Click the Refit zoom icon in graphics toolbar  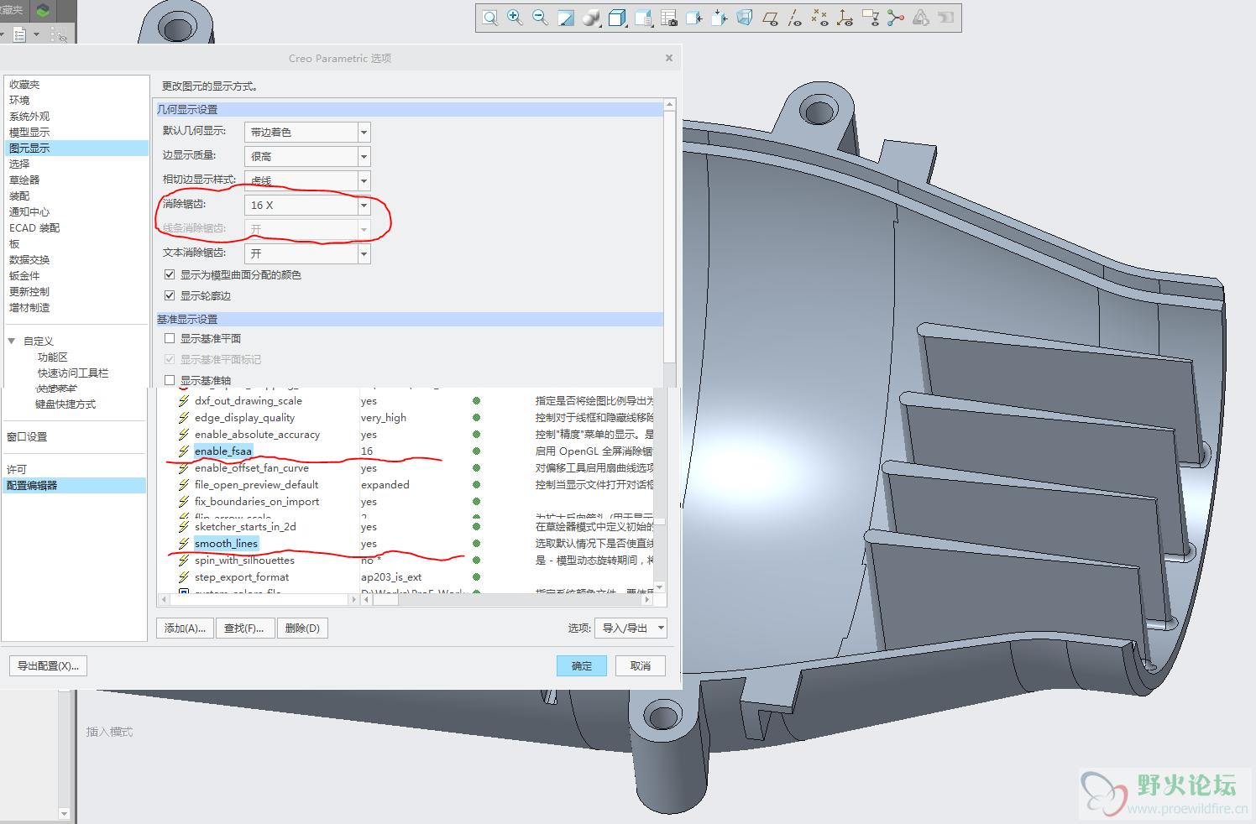click(490, 18)
